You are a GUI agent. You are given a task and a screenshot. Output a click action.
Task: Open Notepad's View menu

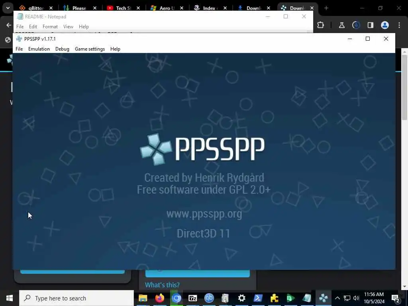point(68,27)
